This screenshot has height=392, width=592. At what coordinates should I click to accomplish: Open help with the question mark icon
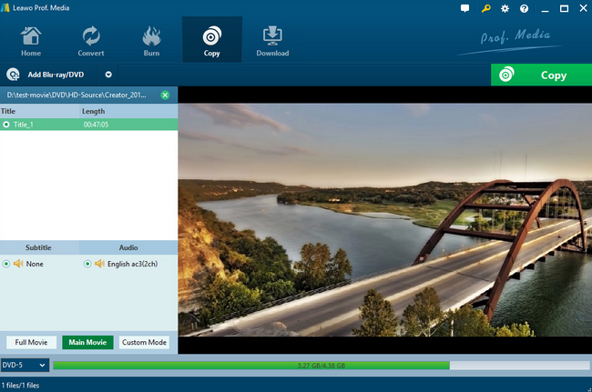click(524, 9)
